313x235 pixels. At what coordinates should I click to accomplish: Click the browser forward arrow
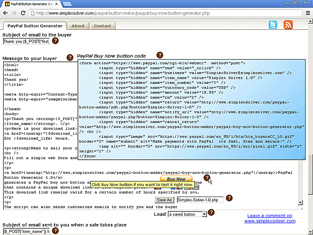14,13
